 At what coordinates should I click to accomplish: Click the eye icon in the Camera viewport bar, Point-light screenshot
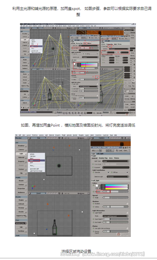[122, 138]
